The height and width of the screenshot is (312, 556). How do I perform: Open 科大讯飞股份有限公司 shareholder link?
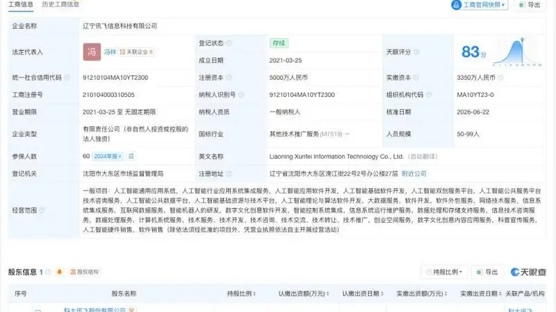point(95,310)
